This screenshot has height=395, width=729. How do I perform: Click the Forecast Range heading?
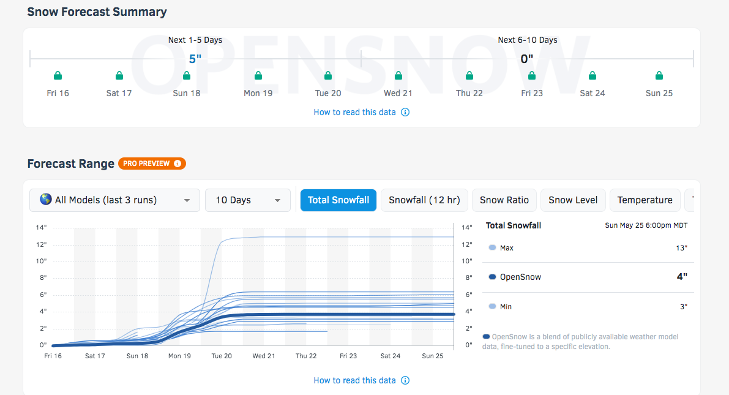click(x=70, y=164)
